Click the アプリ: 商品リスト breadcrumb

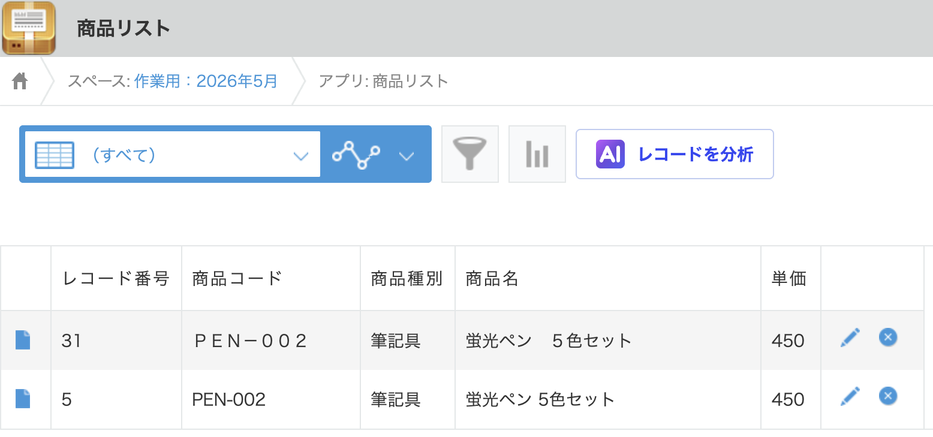point(384,81)
